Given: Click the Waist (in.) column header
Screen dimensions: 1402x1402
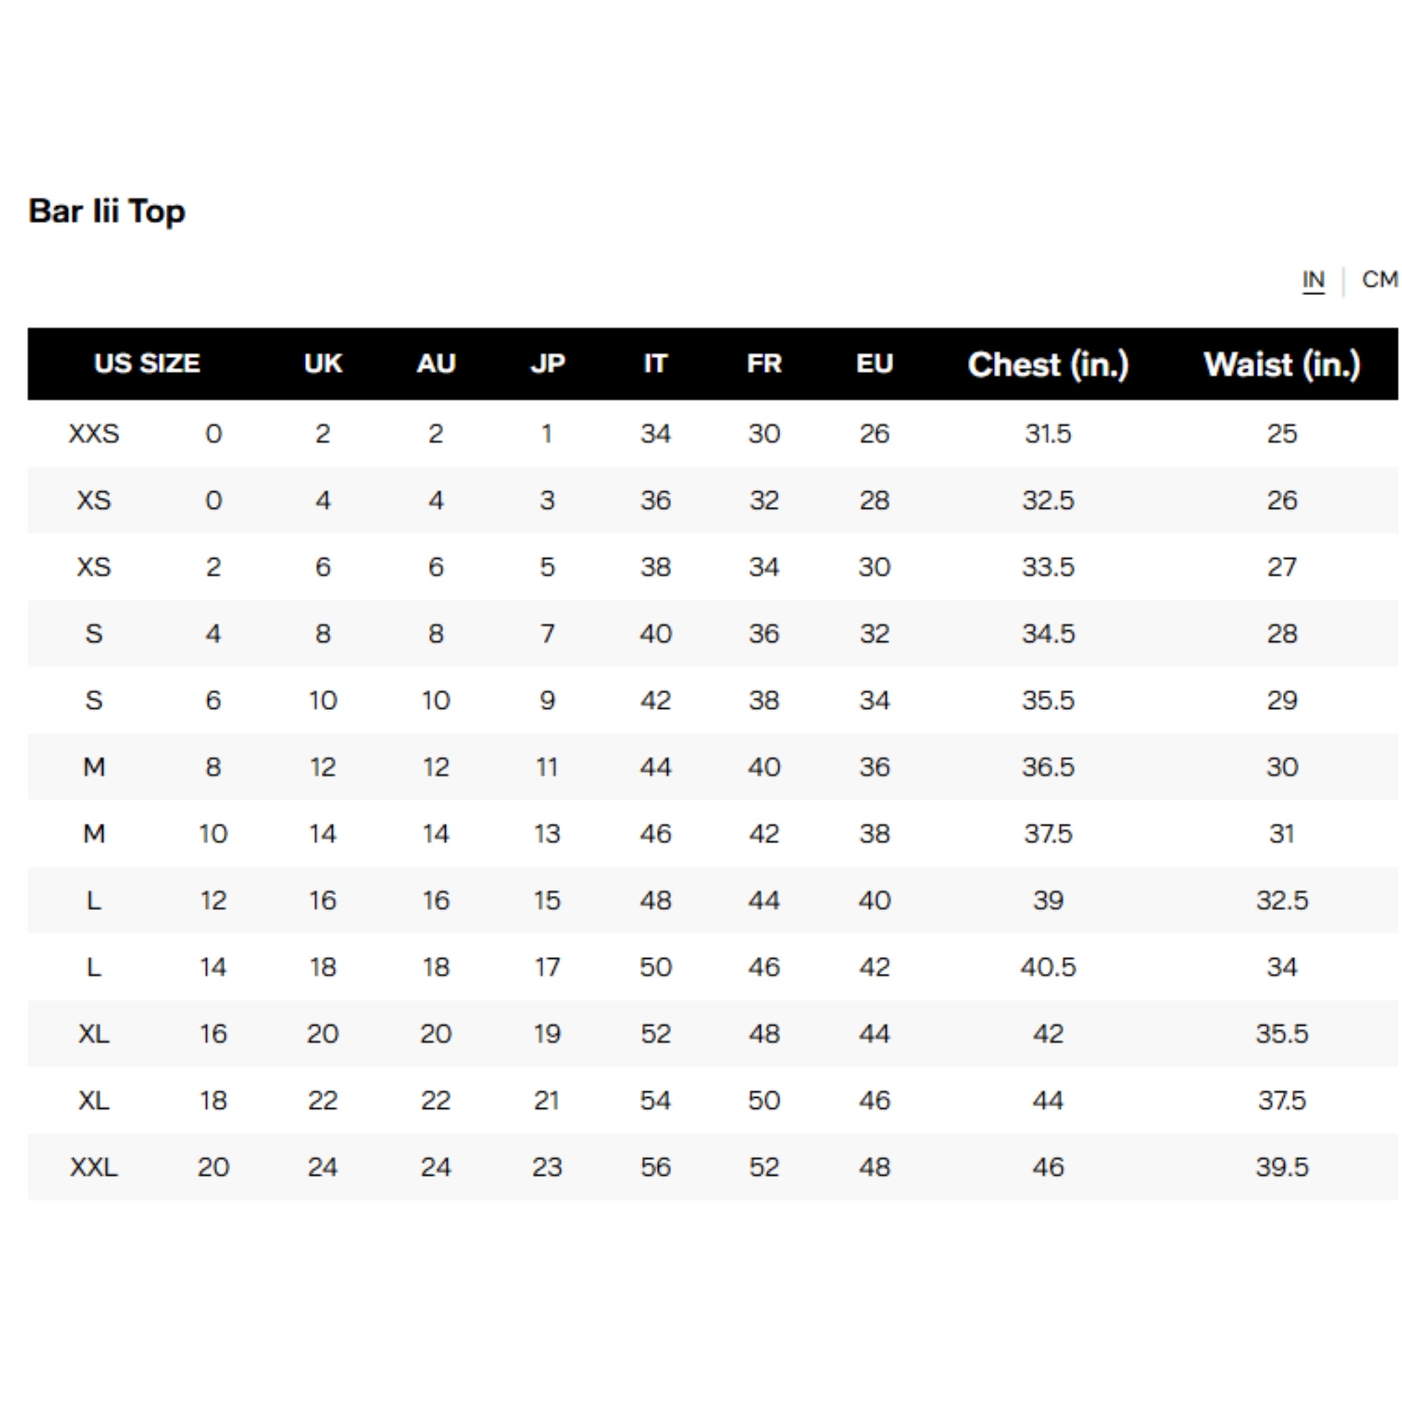Looking at the screenshot, I should point(1281,365).
